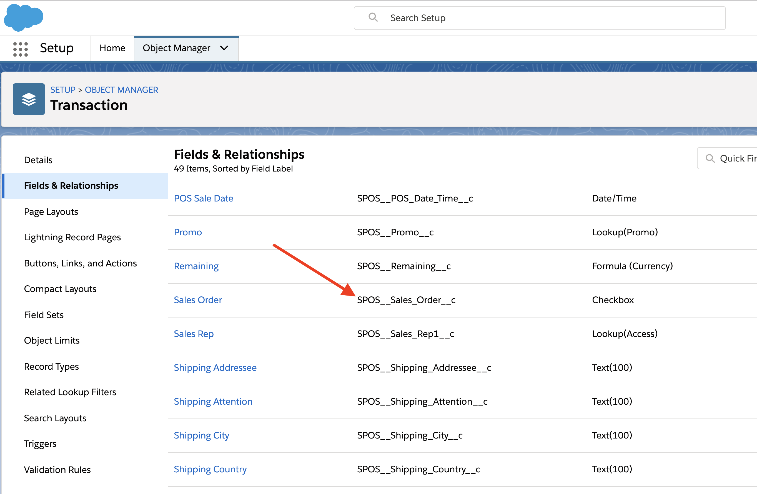Expand the Object Manager tab chevron
Image resolution: width=757 pixels, height=494 pixels.
point(224,48)
